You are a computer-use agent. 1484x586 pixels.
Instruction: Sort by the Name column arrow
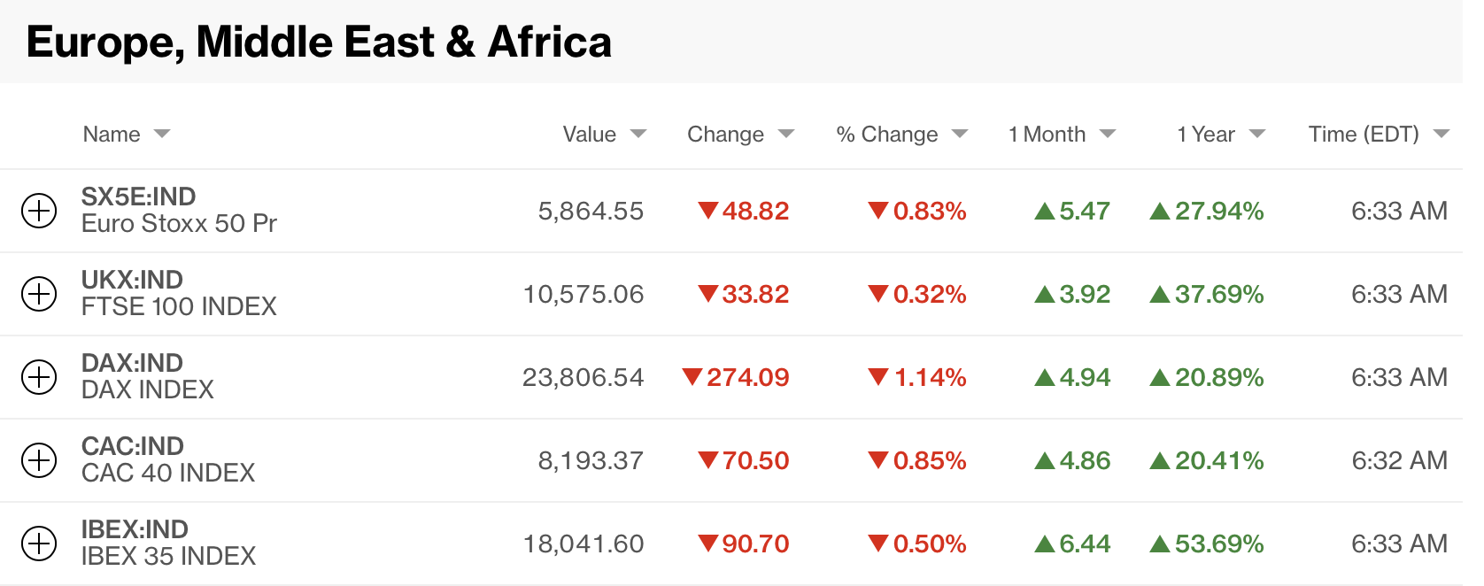162,135
